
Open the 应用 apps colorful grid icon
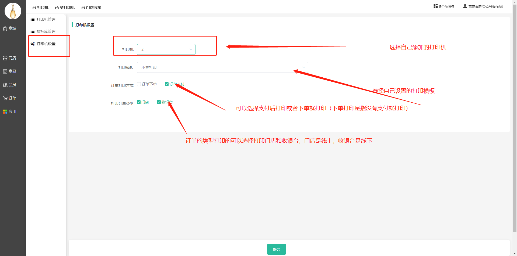[5, 112]
